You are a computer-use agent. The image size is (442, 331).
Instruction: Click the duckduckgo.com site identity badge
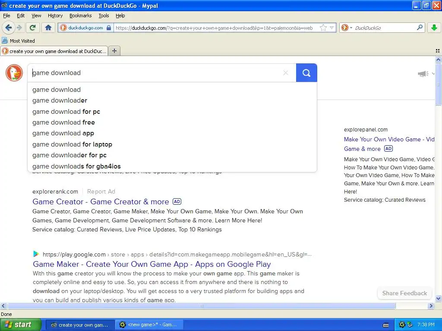coord(86,28)
